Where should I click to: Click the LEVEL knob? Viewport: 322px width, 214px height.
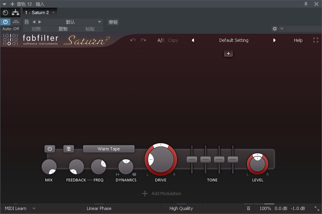257,164
